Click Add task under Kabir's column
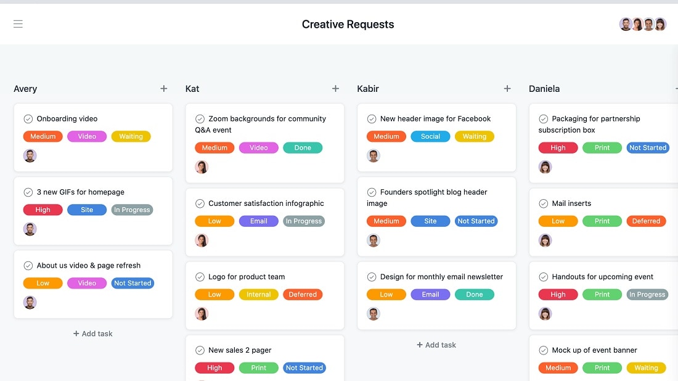Image resolution: width=678 pixels, height=381 pixels. pos(436,345)
